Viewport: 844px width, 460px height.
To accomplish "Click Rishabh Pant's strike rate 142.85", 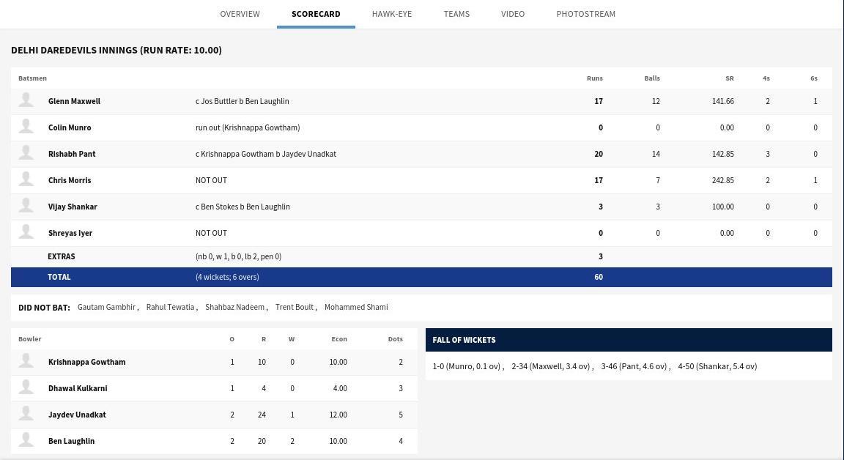I will [723, 154].
